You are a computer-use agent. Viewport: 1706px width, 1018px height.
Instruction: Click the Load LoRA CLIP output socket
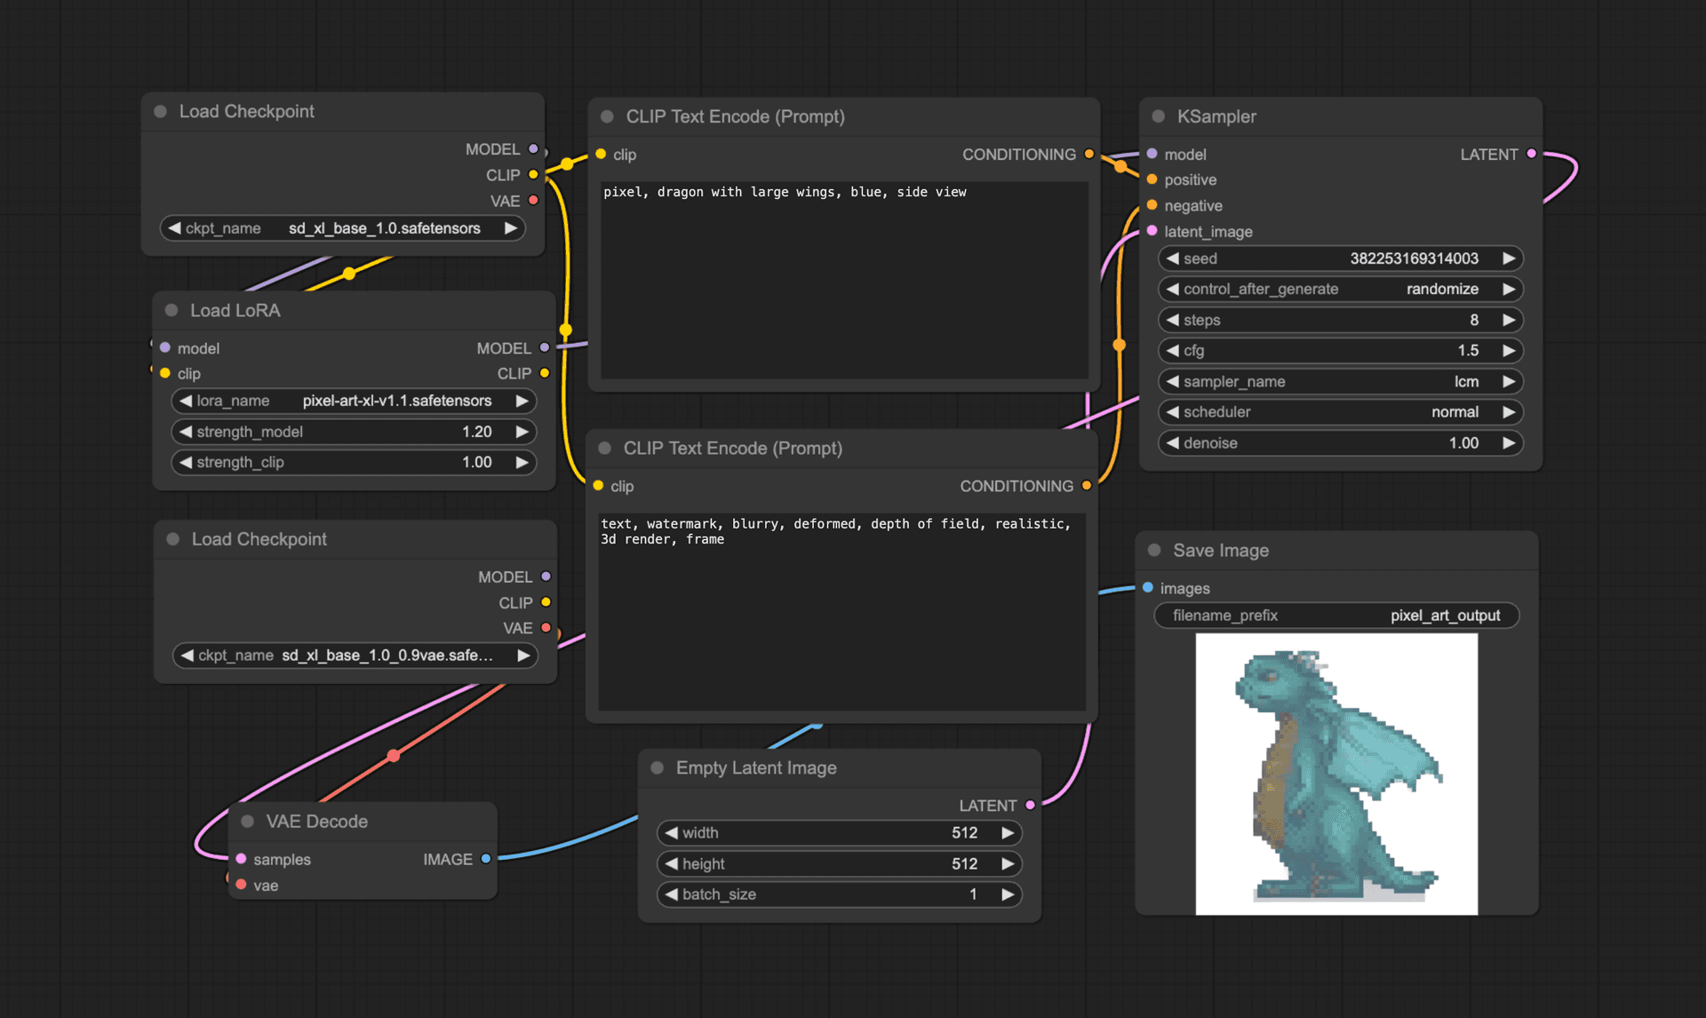coord(545,373)
